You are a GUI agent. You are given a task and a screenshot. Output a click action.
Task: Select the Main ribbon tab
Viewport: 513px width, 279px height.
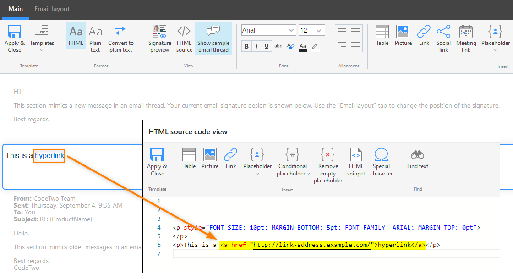tap(15, 9)
